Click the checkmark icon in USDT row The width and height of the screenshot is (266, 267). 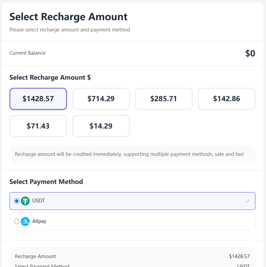248,201
